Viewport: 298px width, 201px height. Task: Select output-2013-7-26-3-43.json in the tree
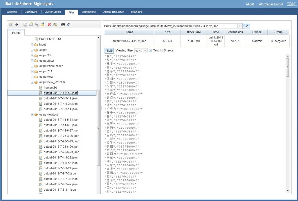pyautogui.click(x=61, y=141)
